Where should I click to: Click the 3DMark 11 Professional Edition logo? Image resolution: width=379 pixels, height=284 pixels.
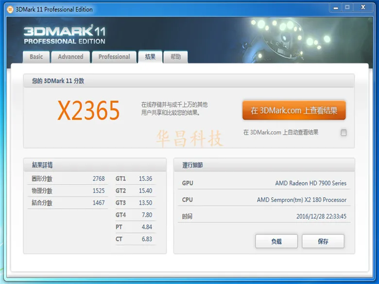[65, 35]
